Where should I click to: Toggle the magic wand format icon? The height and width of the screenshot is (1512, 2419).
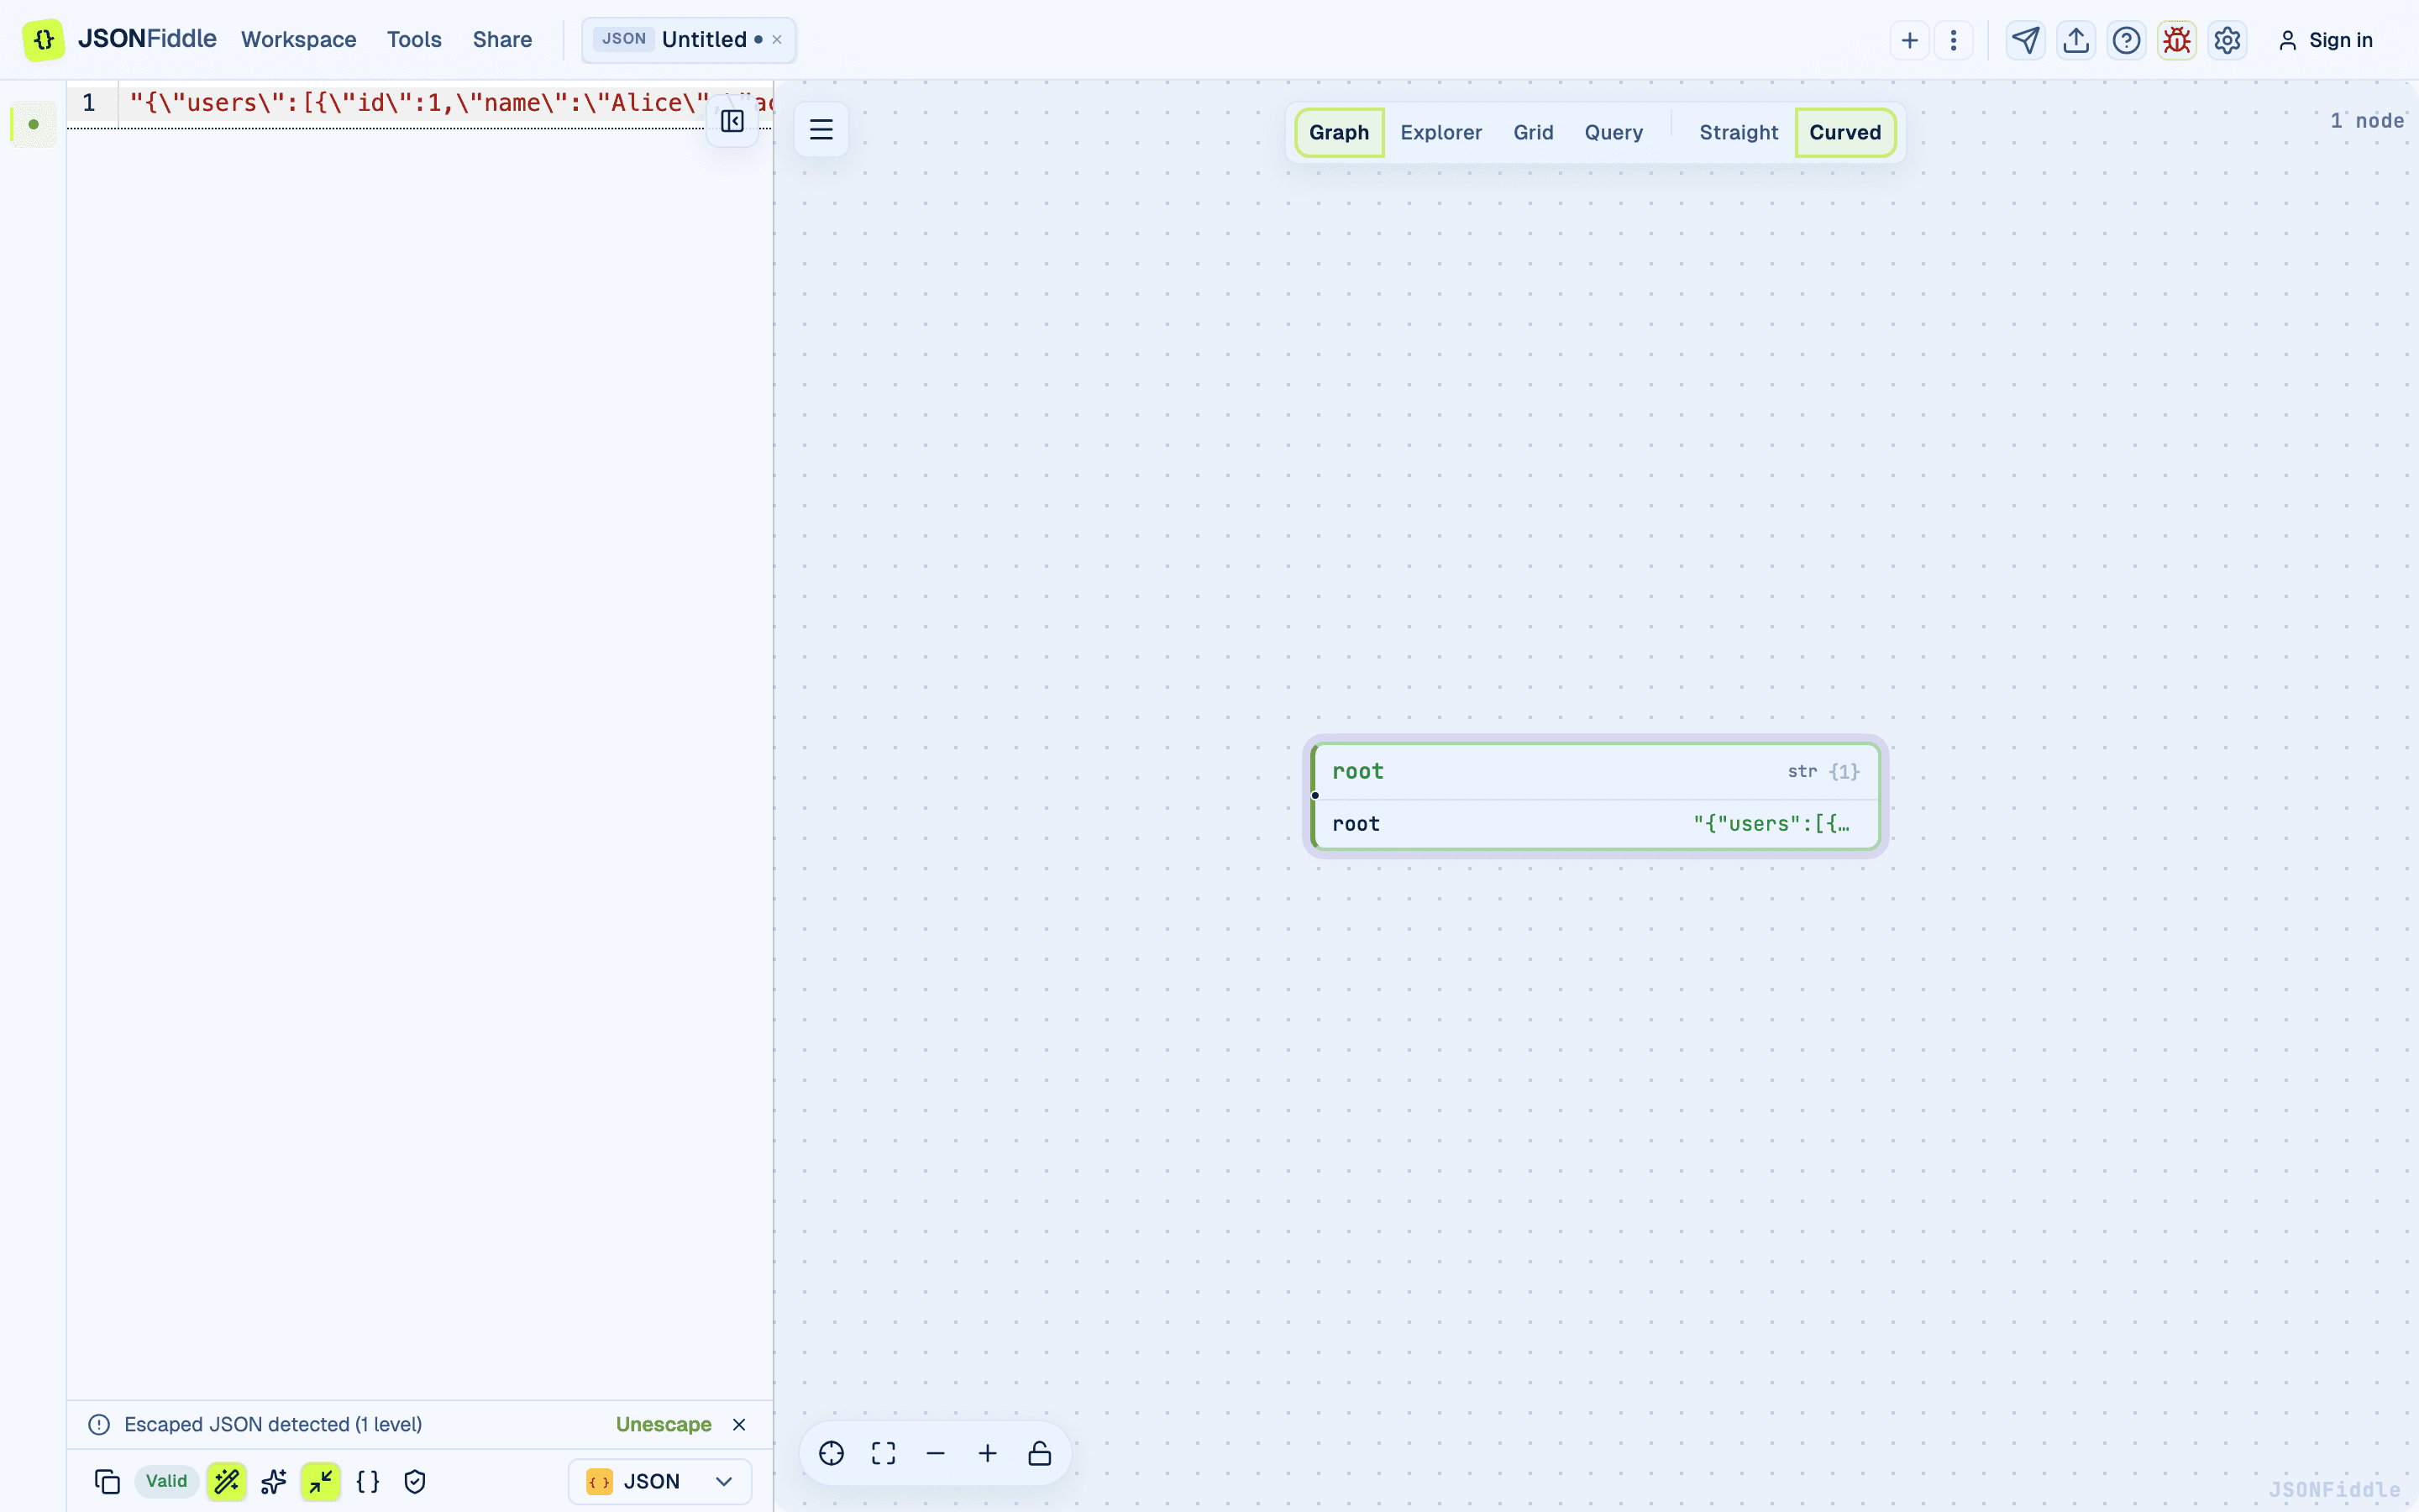point(227,1481)
